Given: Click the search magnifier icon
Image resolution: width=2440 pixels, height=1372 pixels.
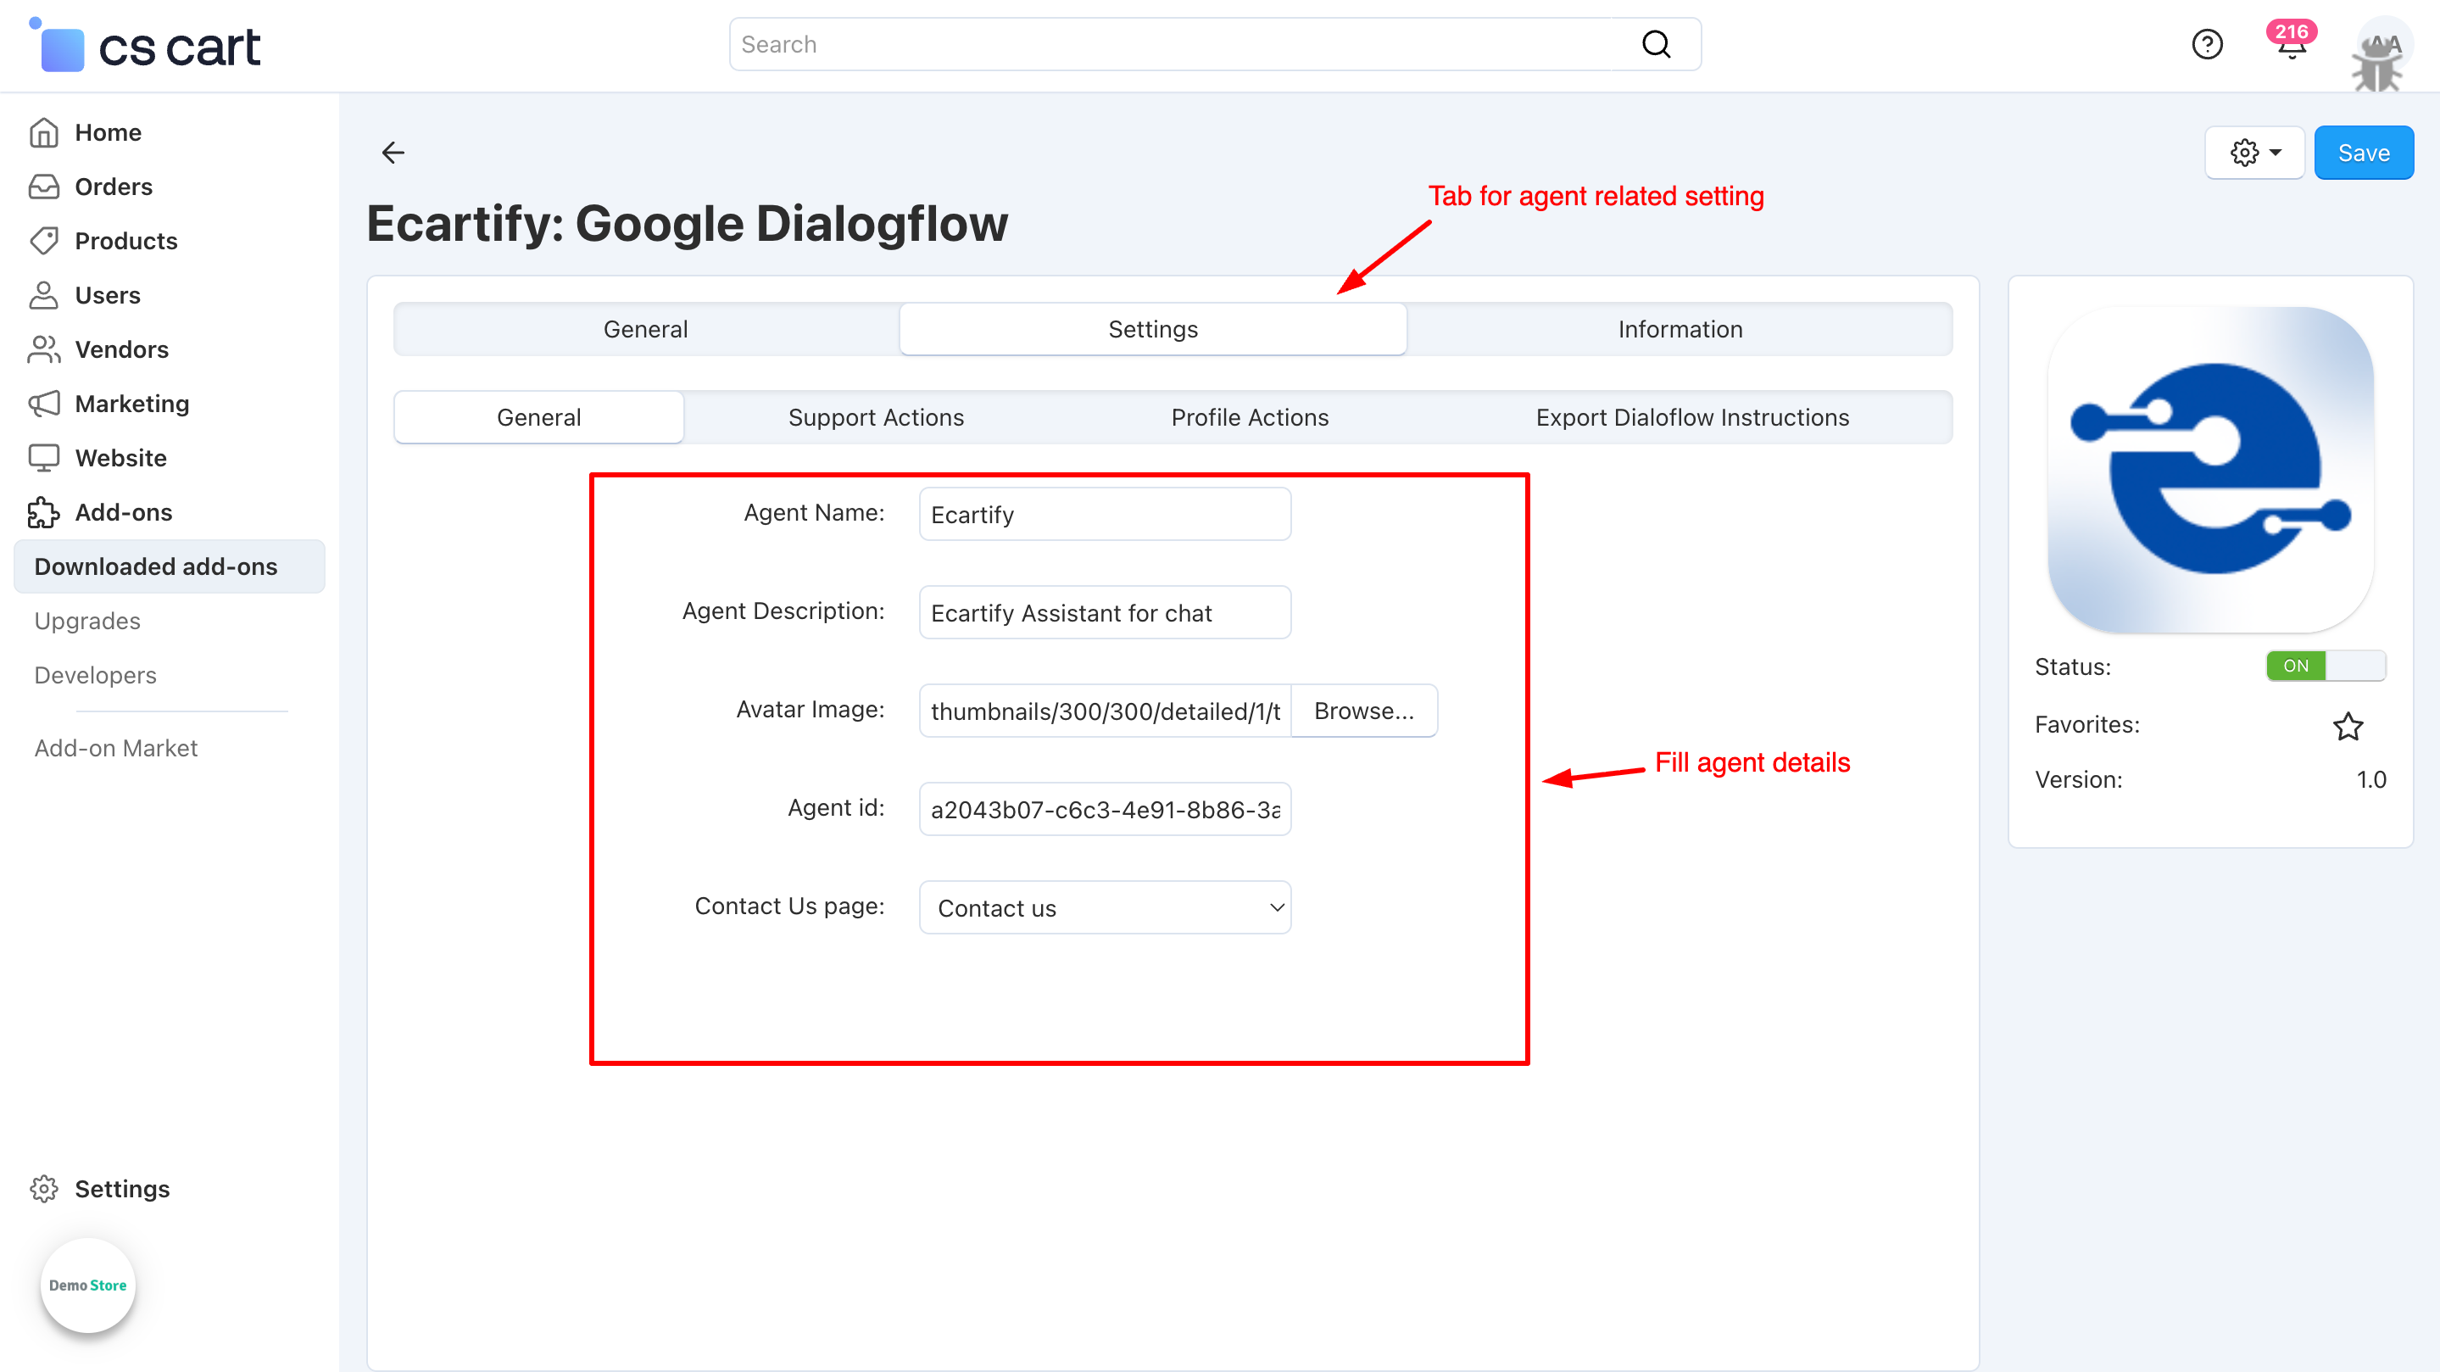Looking at the screenshot, I should [x=1656, y=45].
